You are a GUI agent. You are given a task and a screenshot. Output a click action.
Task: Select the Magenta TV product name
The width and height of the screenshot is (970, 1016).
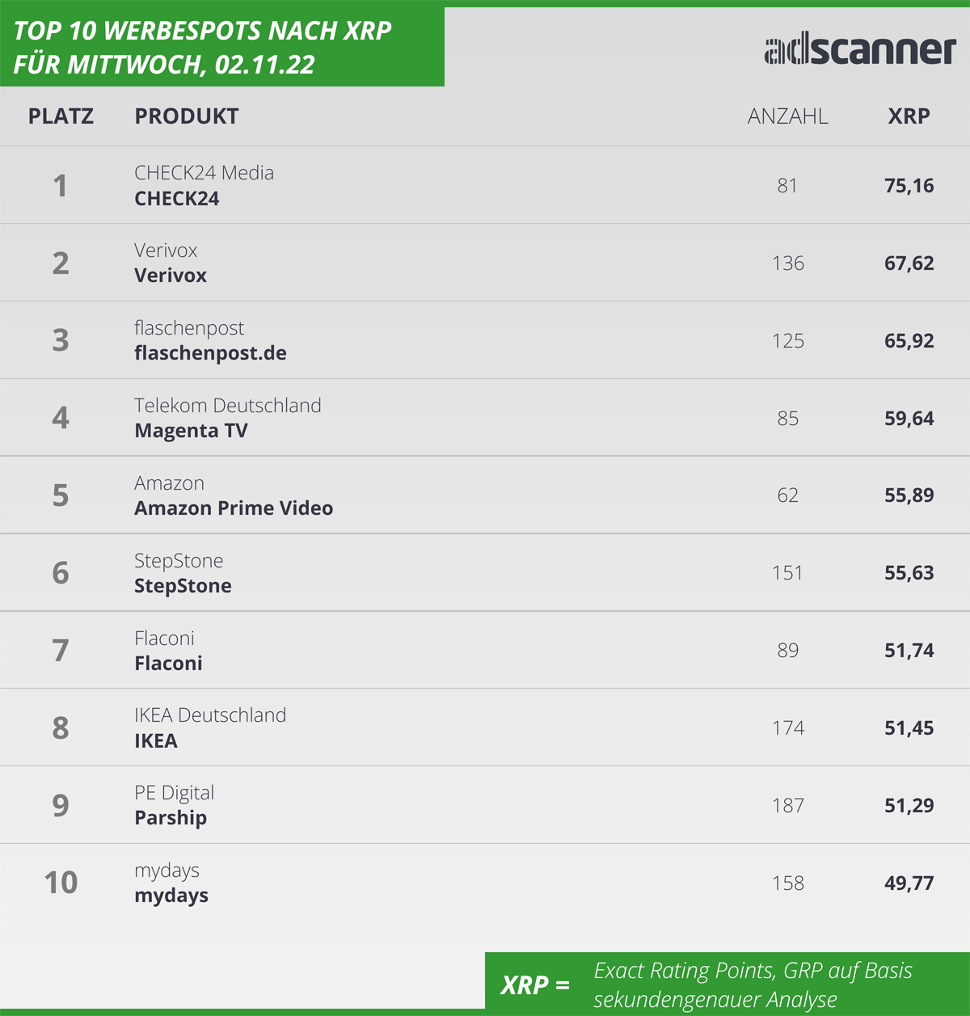tap(191, 431)
